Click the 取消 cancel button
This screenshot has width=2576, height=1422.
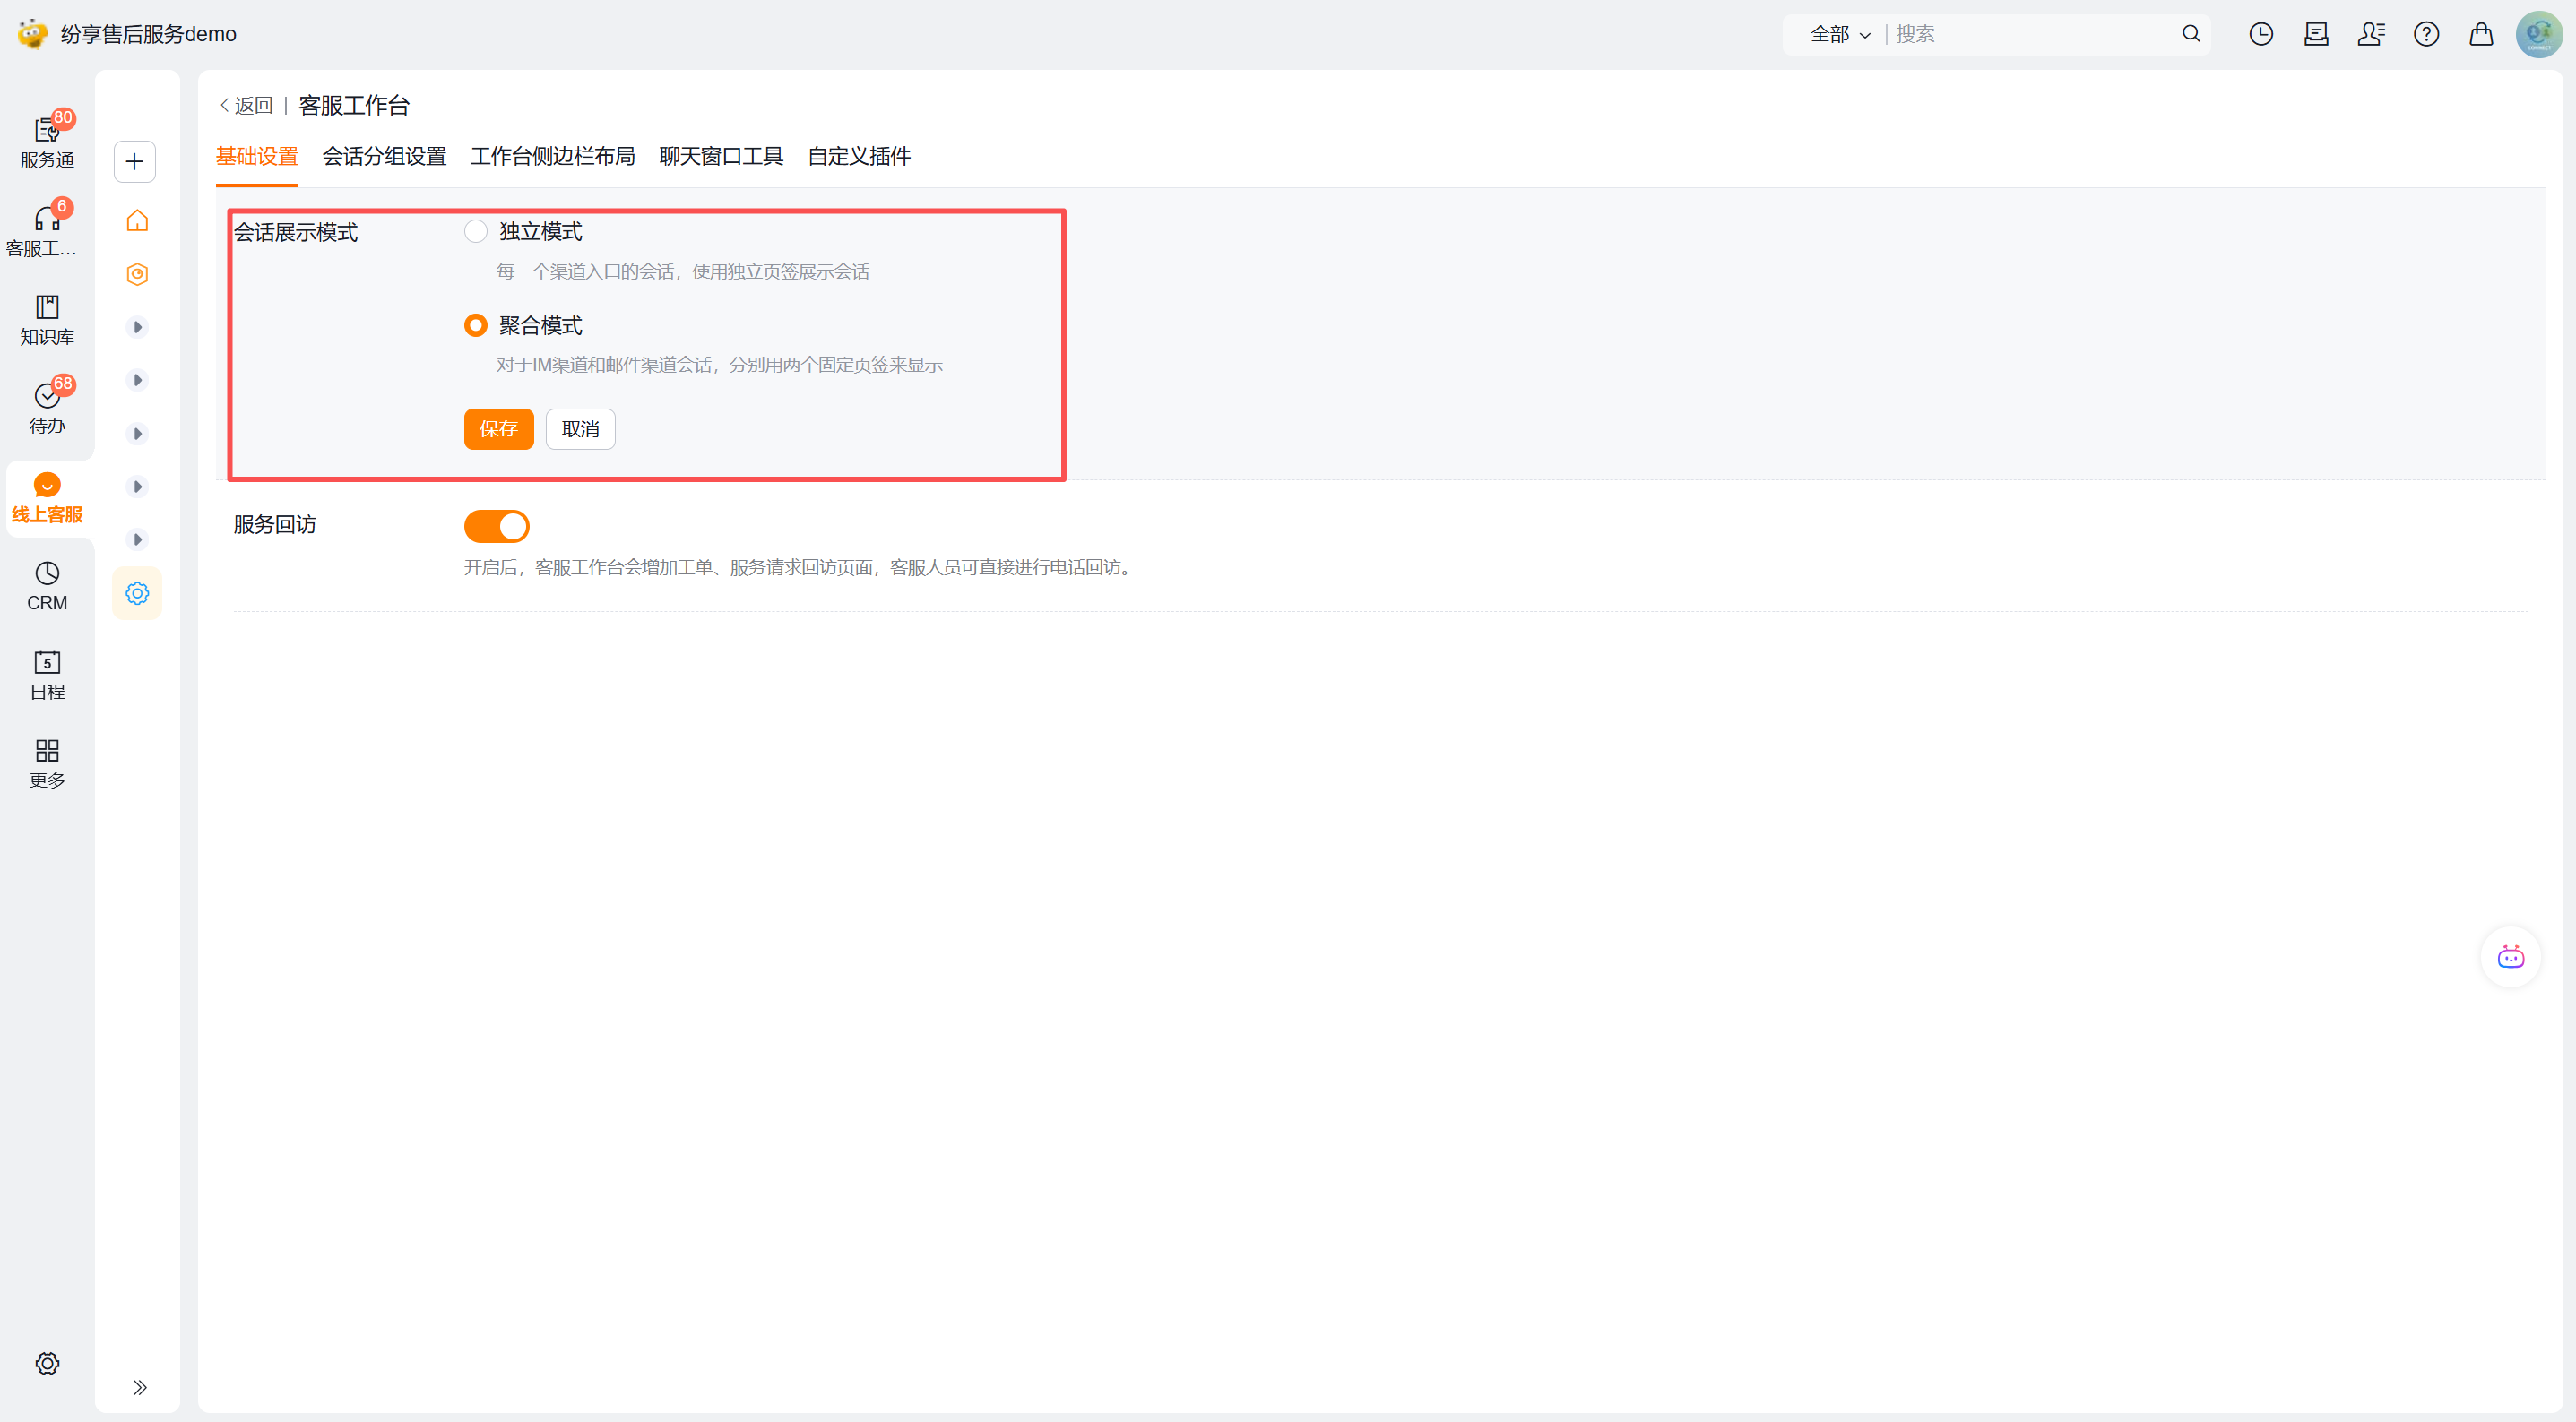click(x=580, y=429)
